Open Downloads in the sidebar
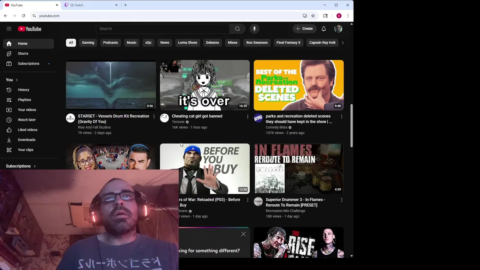This screenshot has height=270, width=480. [28, 140]
